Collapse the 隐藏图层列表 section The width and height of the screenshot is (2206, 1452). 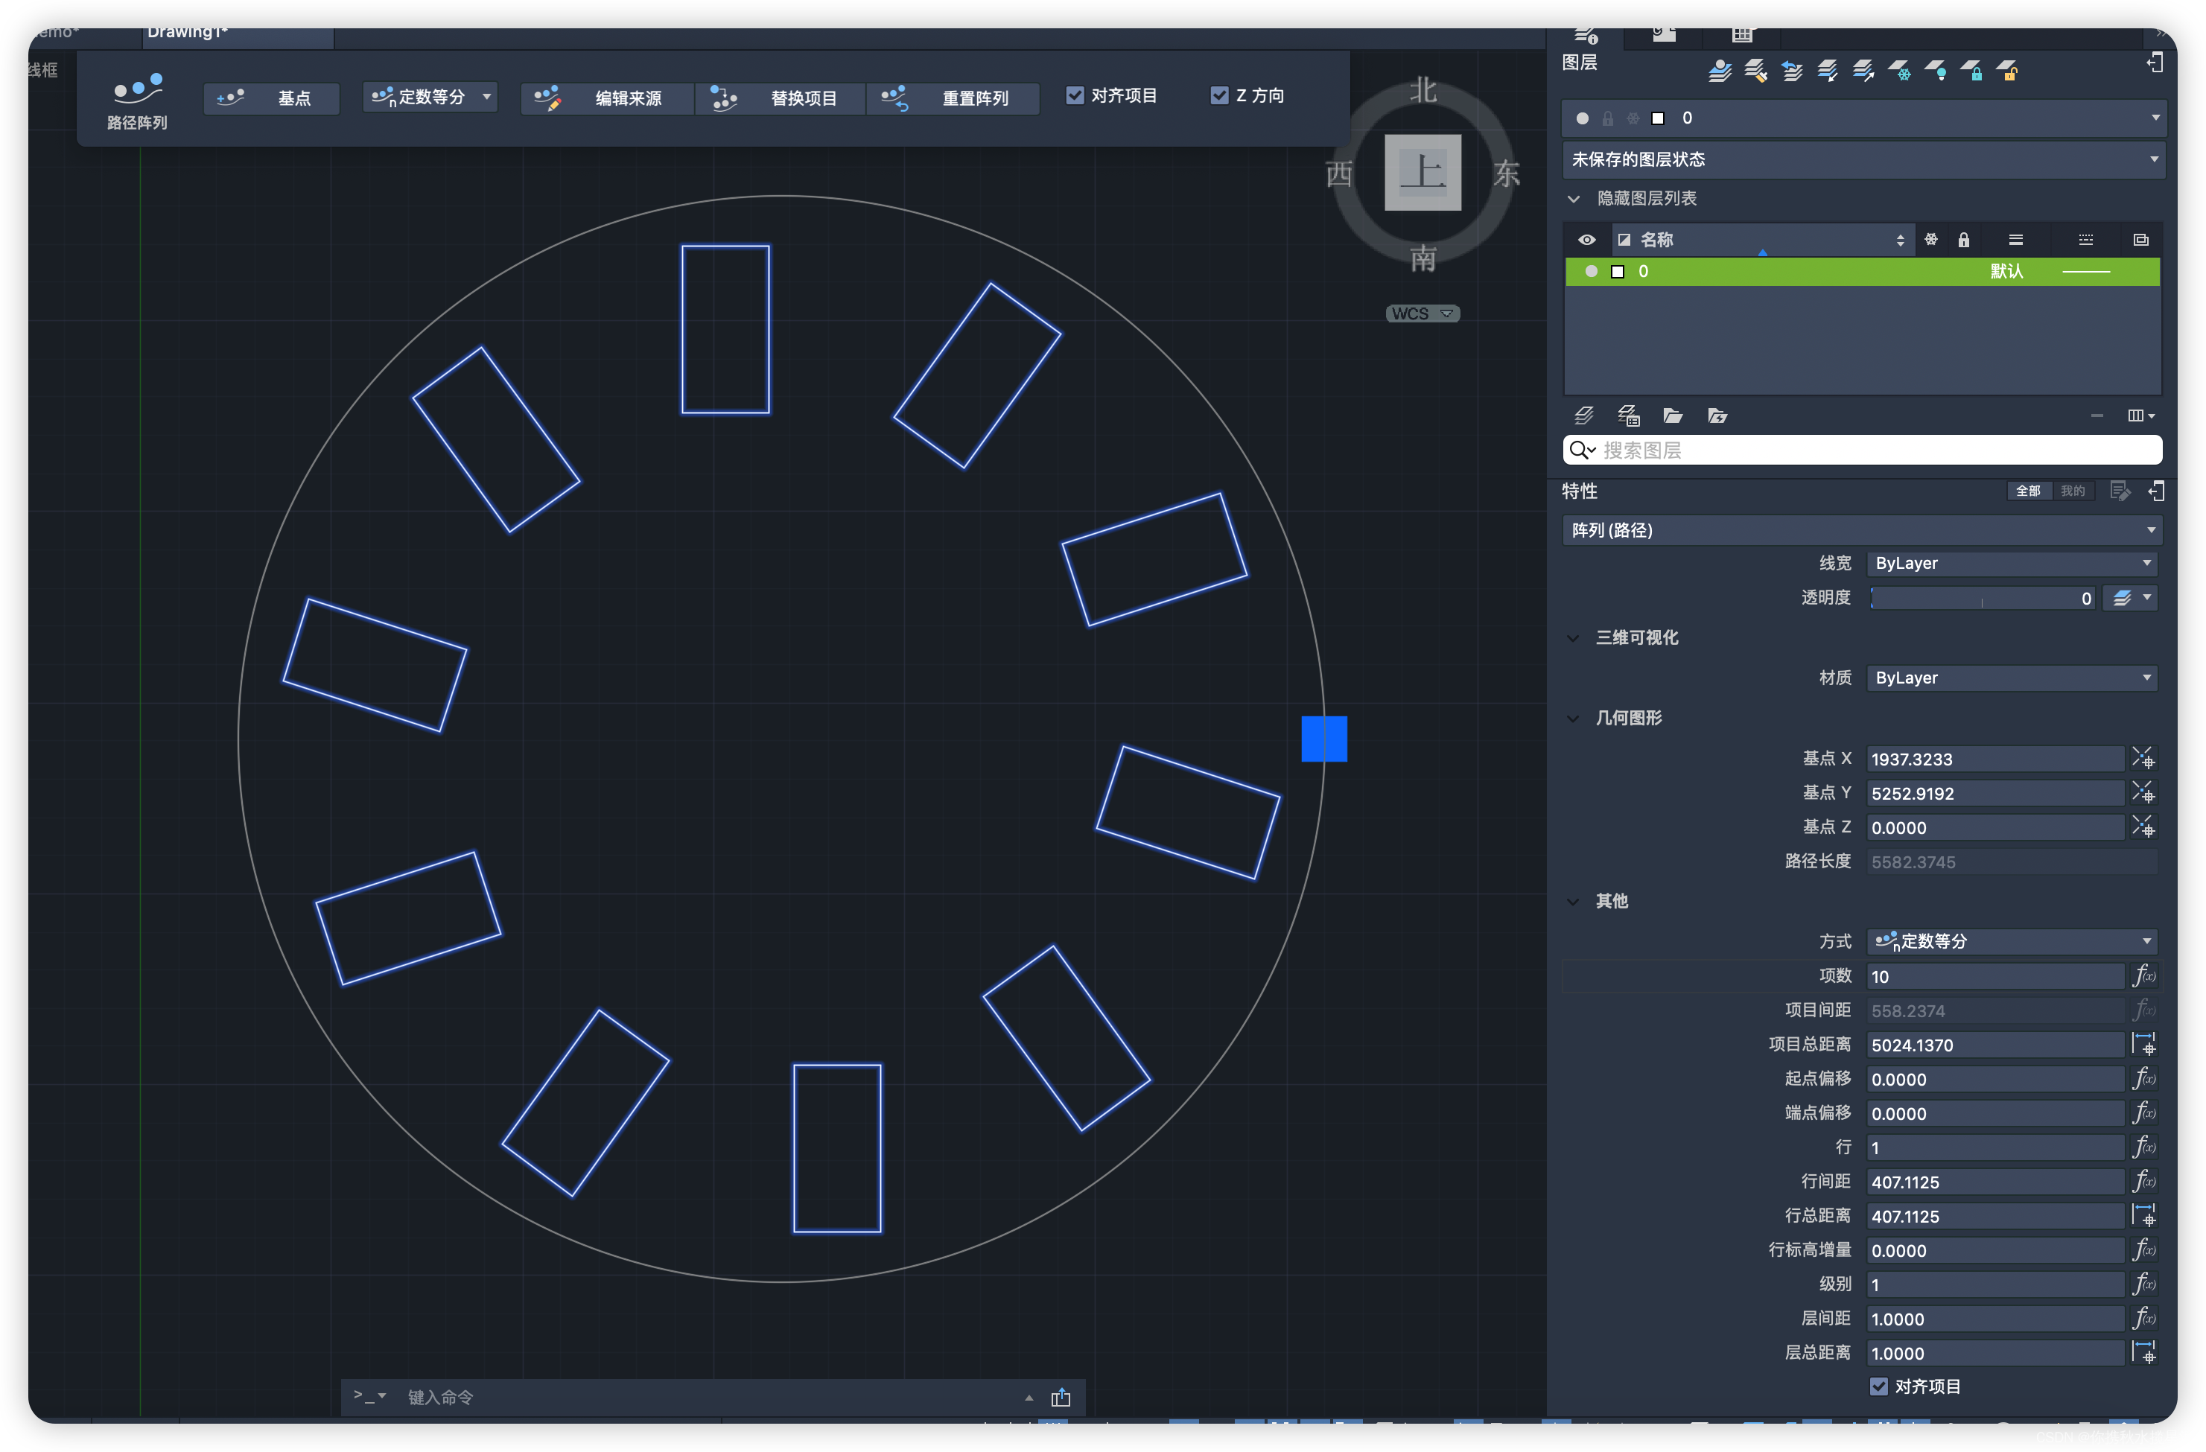tap(1574, 200)
